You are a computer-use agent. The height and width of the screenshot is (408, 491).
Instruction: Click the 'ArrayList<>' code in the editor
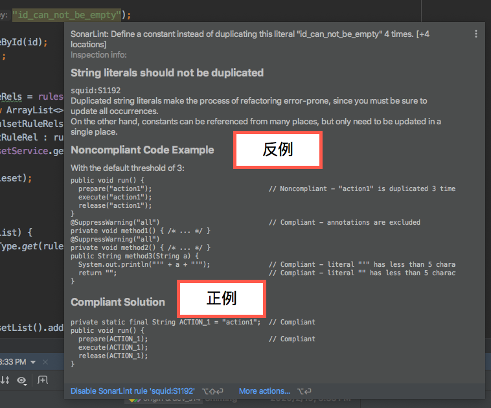tap(35, 110)
